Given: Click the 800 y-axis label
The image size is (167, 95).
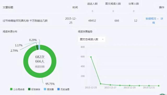Looking at the screenshot, I should pyautogui.click(x=83, y=47).
